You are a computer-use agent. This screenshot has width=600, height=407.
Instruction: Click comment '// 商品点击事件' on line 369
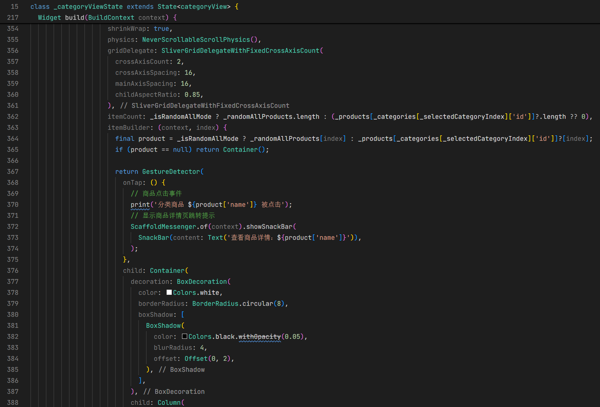click(x=156, y=194)
